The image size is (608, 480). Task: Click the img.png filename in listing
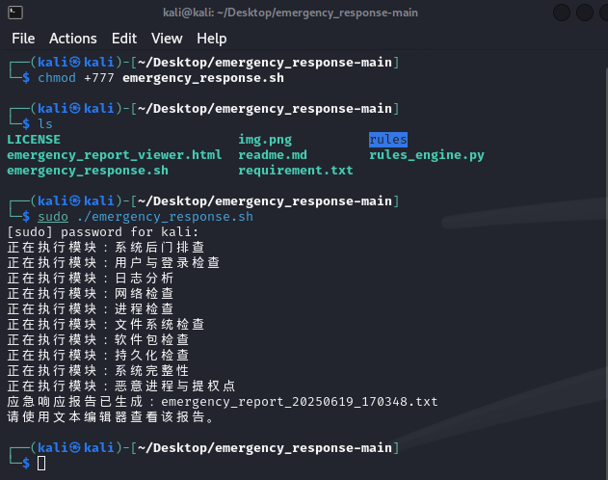(265, 140)
